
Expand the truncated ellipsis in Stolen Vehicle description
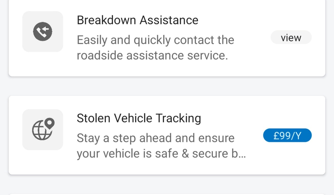point(242,154)
